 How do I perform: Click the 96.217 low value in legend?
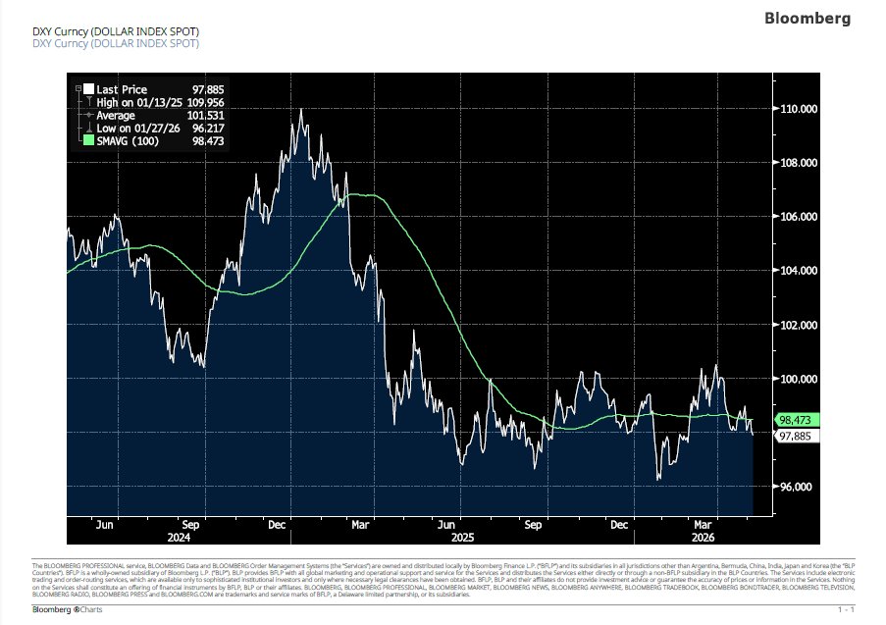pyautogui.click(x=208, y=129)
